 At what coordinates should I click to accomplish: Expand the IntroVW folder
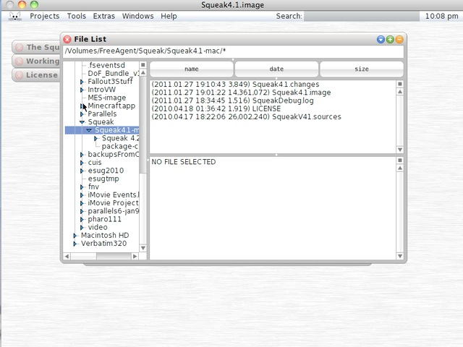(x=82, y=90)
